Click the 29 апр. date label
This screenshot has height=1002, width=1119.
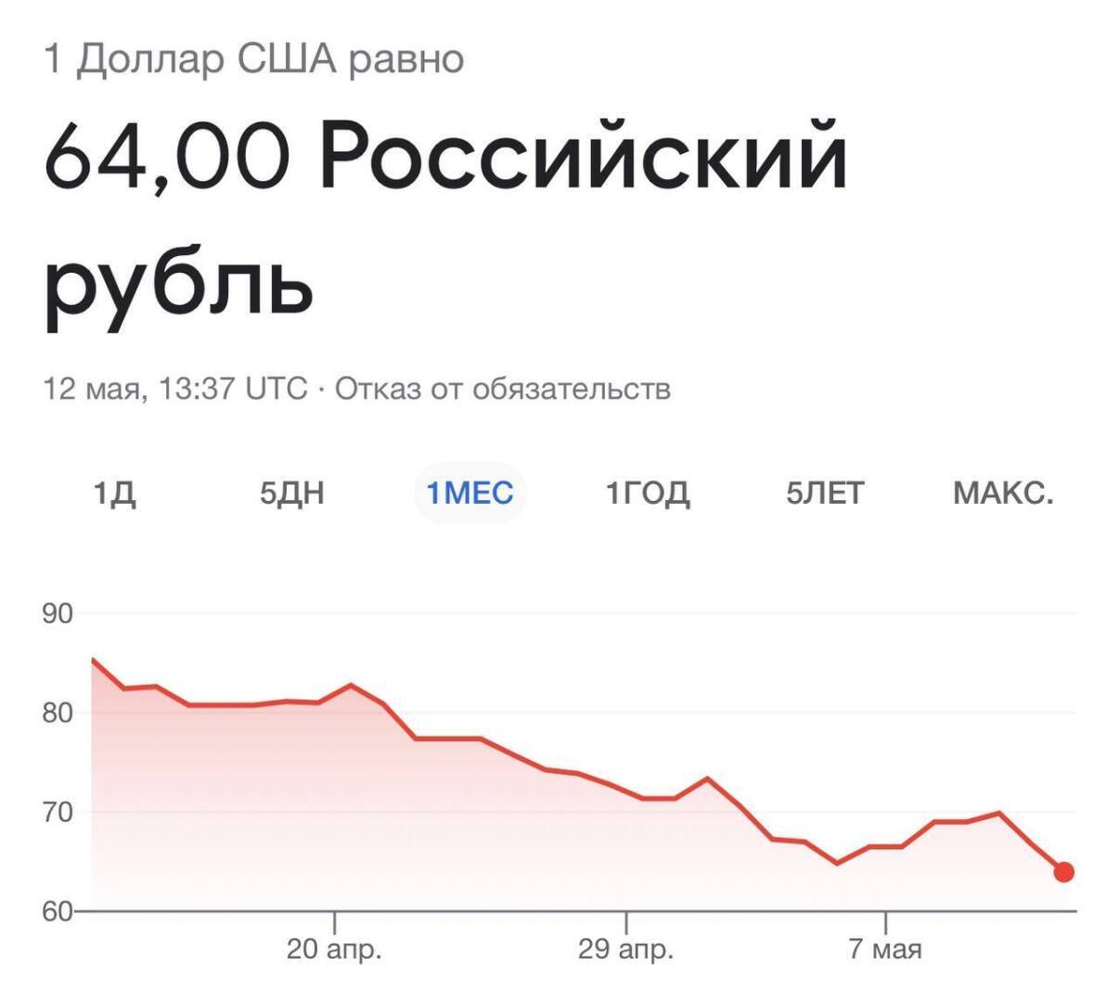pos(626,950)
